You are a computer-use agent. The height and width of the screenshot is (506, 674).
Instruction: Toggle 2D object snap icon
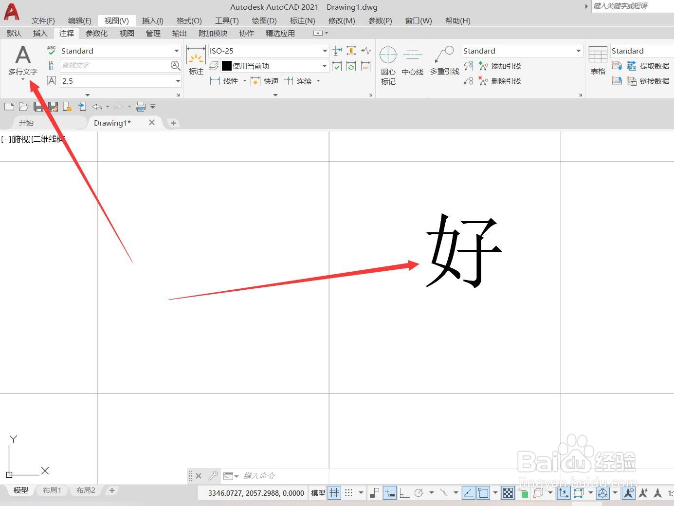coord(483,493)
